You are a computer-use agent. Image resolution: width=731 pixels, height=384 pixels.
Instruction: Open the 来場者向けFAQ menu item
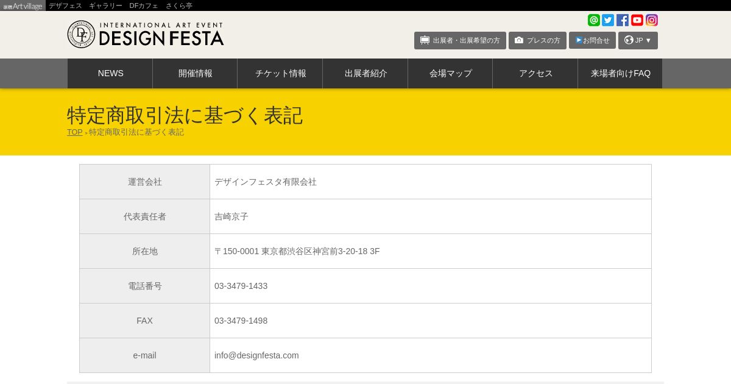[x=620, y=73]
